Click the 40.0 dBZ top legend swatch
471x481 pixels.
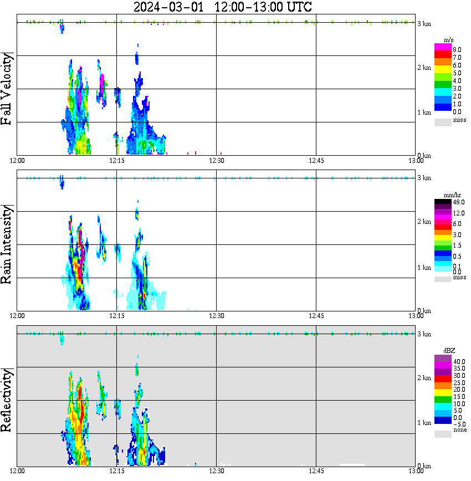pyautogui.click(x=443, y=359)
